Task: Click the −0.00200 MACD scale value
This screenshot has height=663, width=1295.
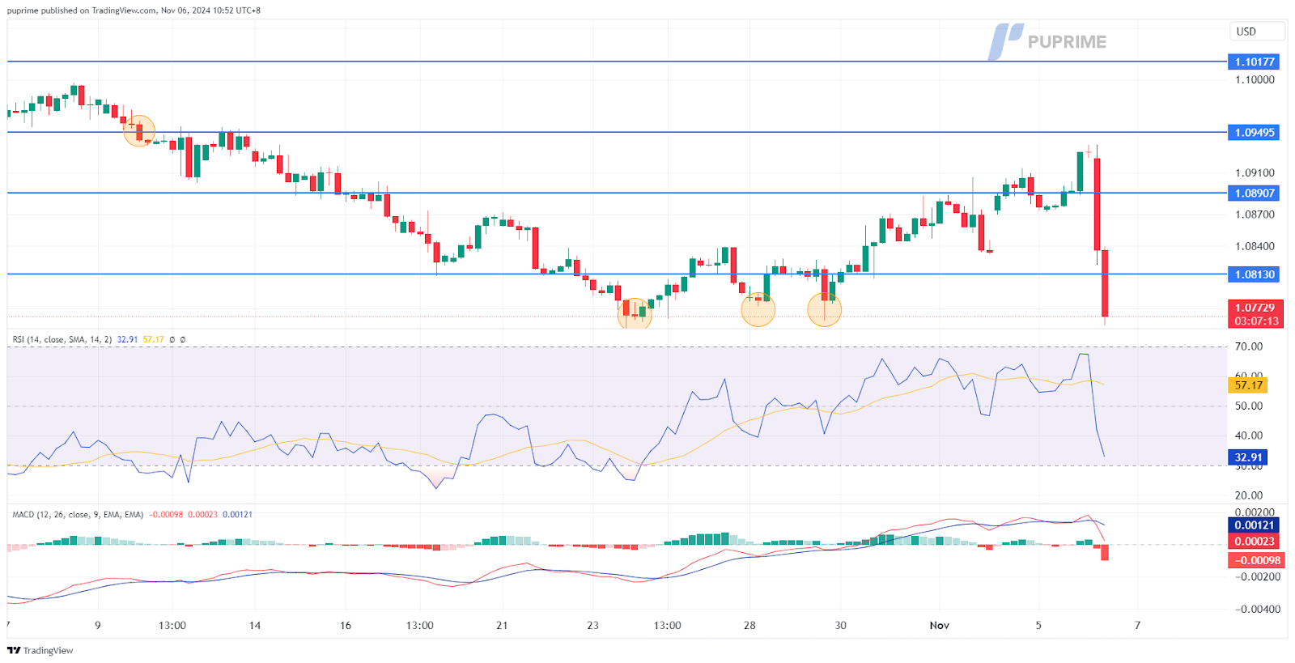Action: tap(1256, 576)
